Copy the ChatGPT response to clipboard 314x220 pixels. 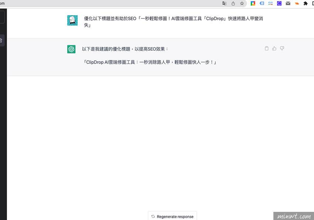pos(267,48)
